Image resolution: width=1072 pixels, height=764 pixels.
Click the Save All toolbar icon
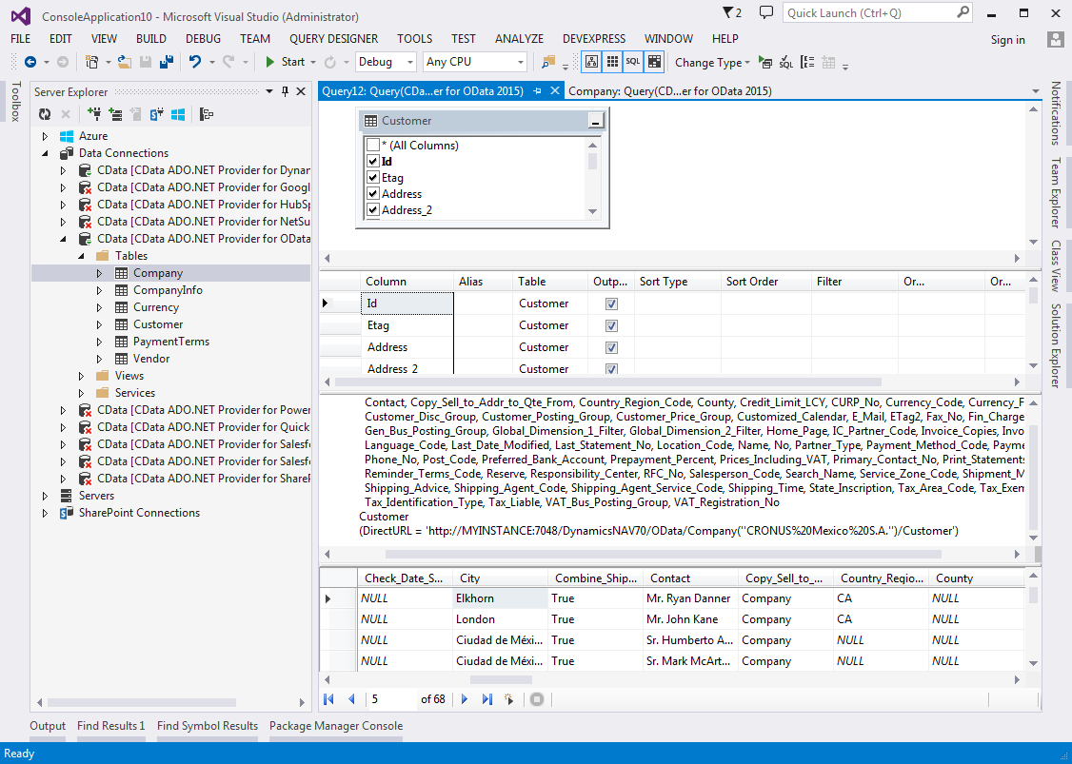[166, 62]
